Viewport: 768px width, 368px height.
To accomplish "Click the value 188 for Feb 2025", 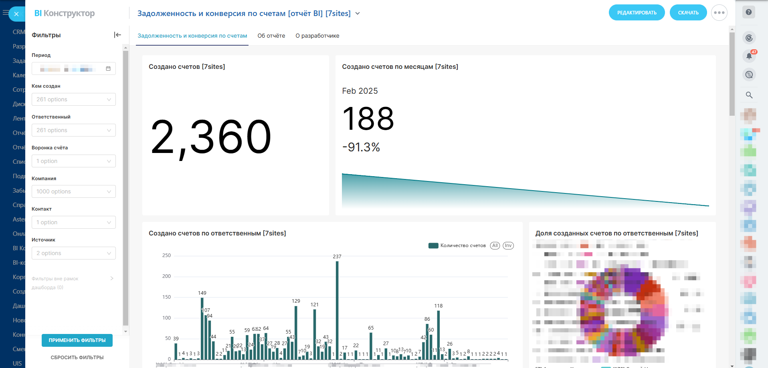I will tap(368, 119).
